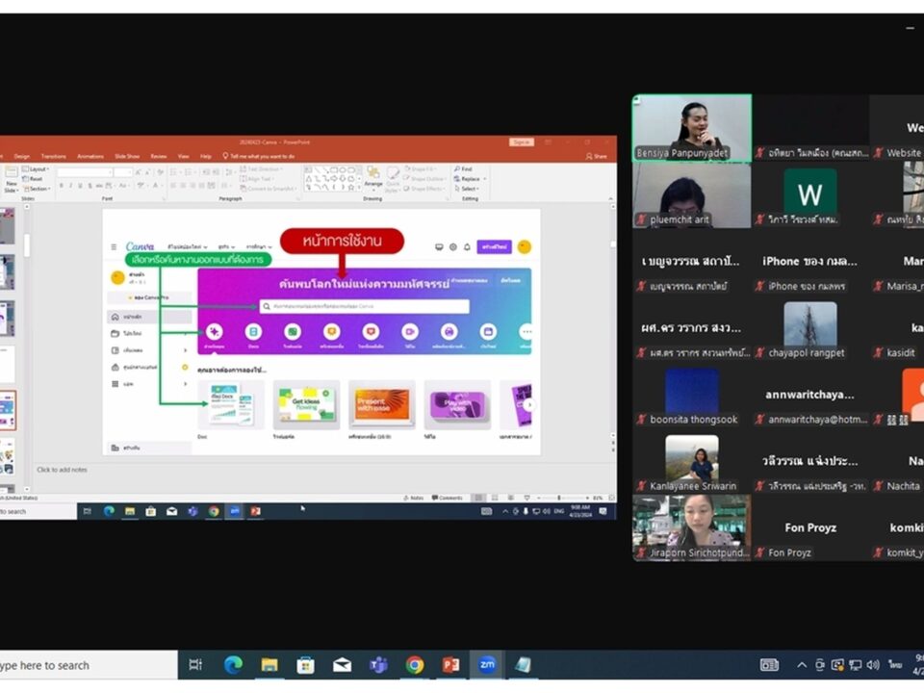
Task: Toggle Comments in the PowerPoint status bar
Action: pos(448,498)
